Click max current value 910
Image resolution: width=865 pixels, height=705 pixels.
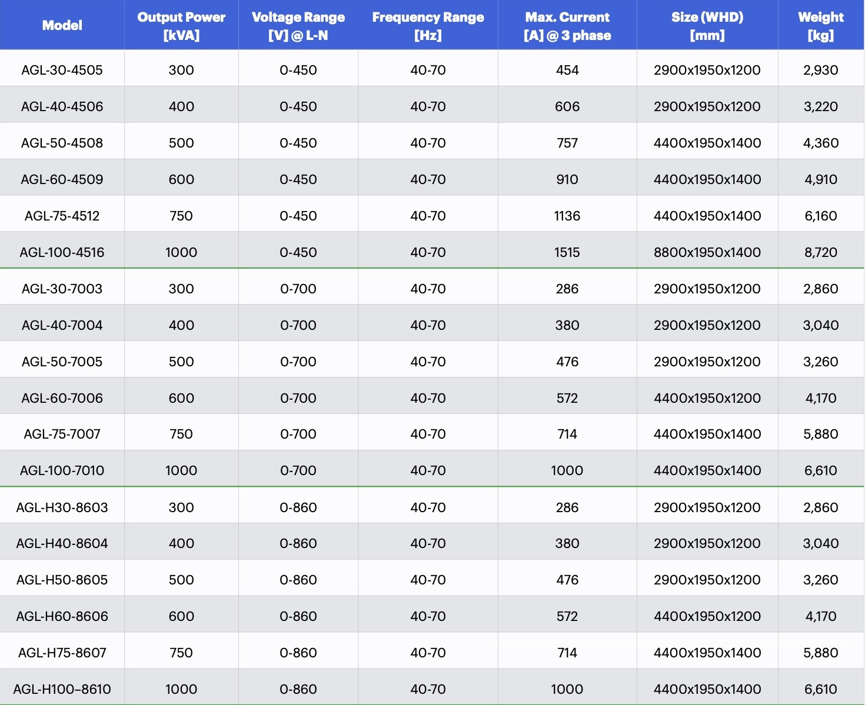567,179
